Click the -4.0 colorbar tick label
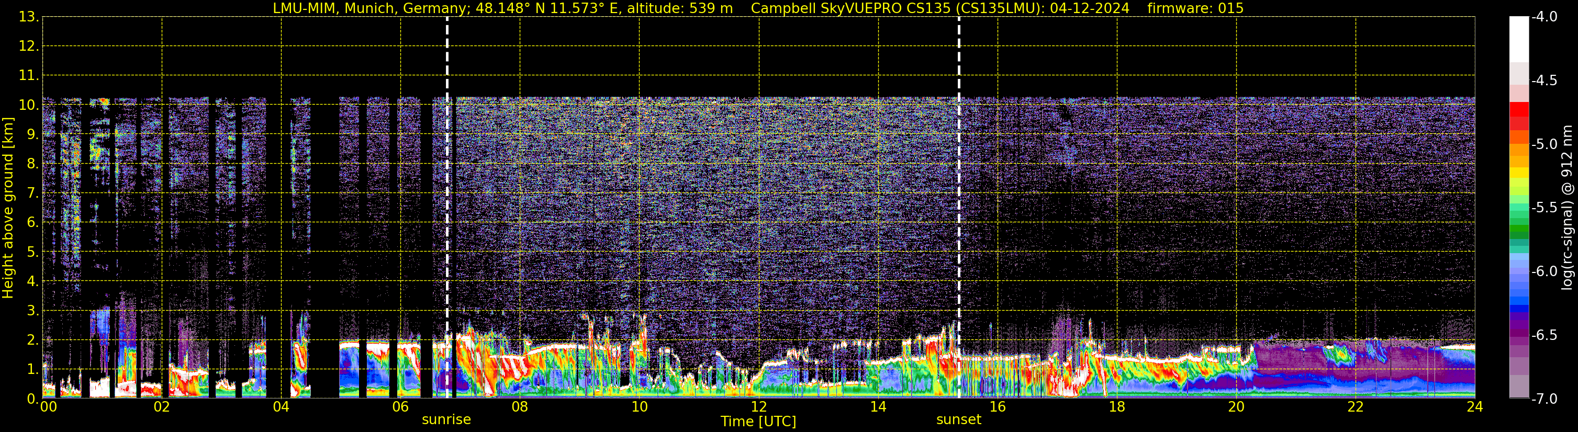The width and height of the screenshot is (1578, 432). click(1545, 17)
